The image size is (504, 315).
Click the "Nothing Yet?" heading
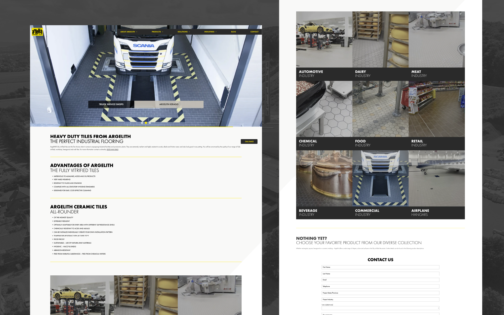pyautogui.click(x=311, y=238)
